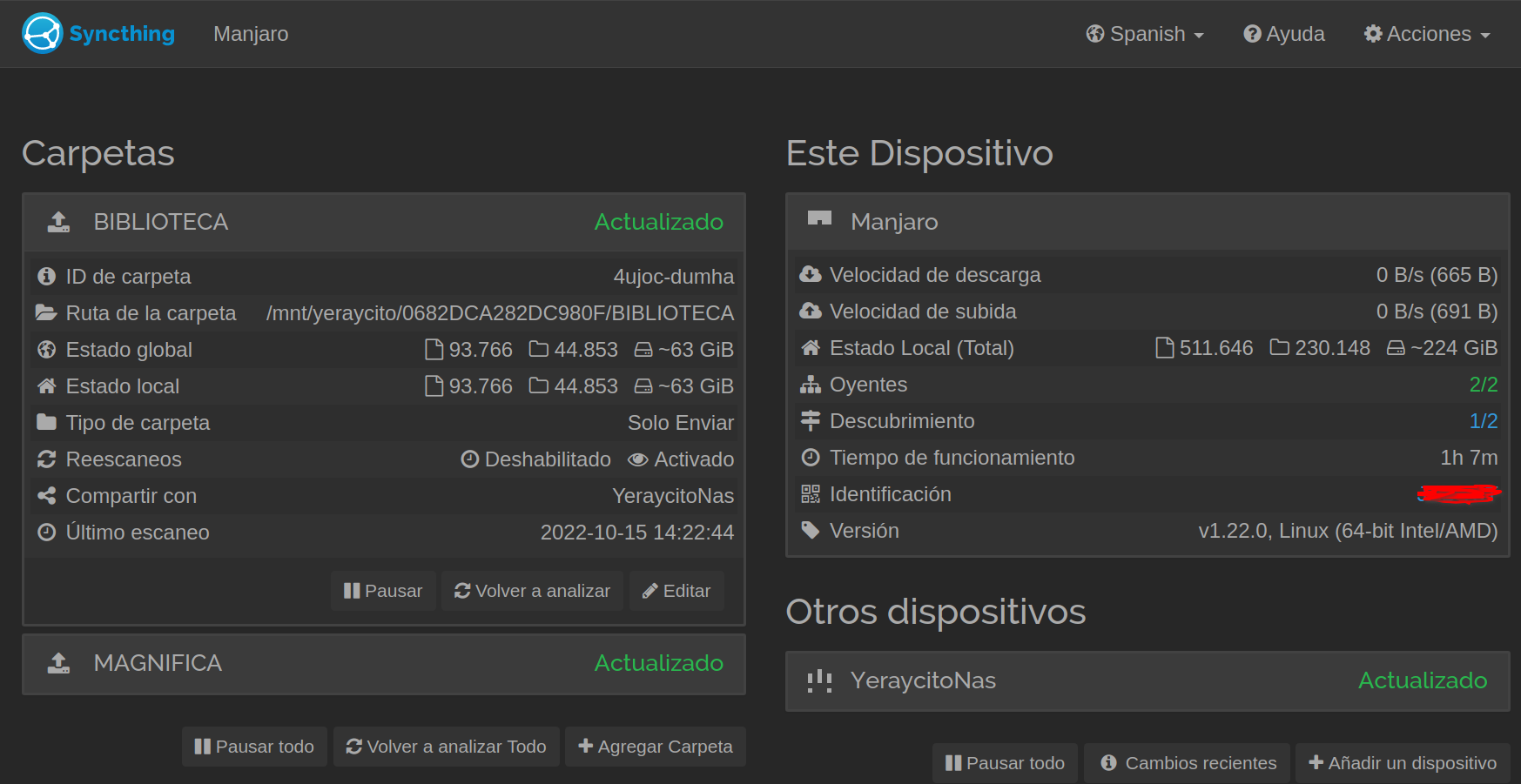This screenshot has width=1521, height=784.
Task: Open the Ayuda help menu item
Action: coord(1284,34)
